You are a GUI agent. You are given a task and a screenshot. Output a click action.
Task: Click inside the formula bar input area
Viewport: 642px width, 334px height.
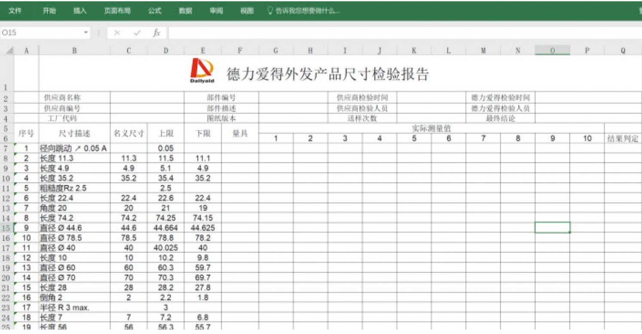pyautogui.click(x=301, y=33)
